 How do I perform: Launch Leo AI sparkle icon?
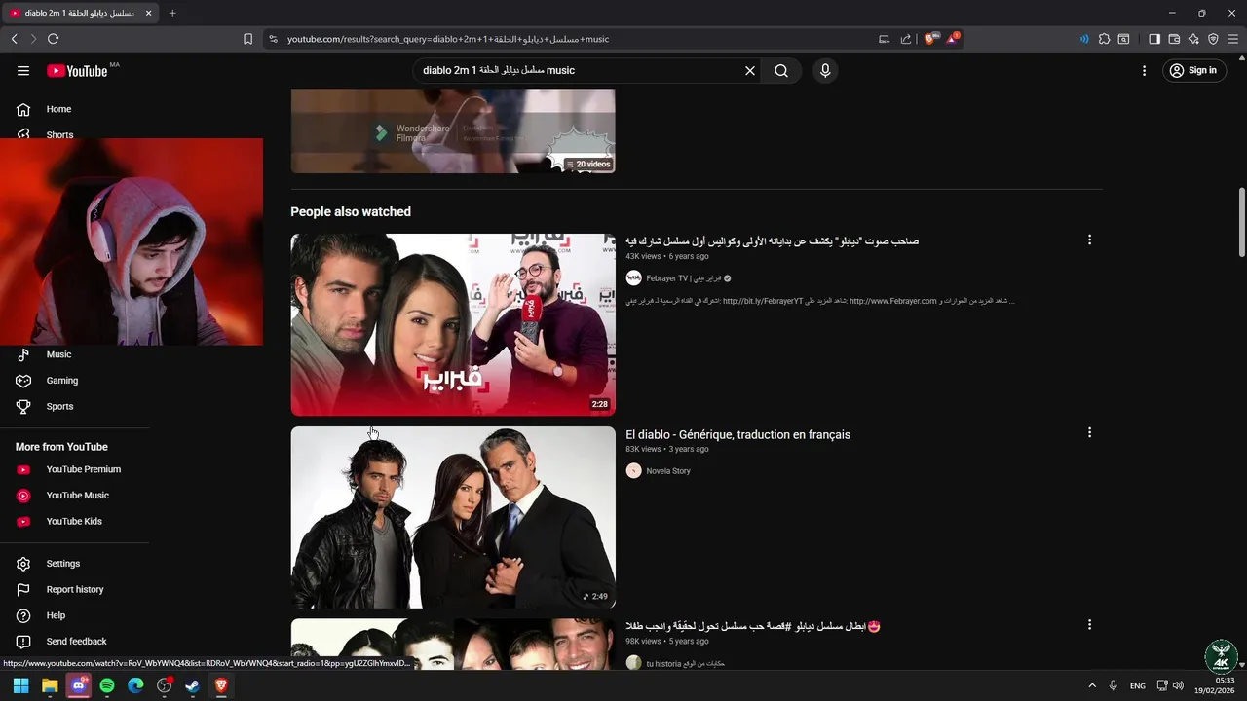[x=1193, y=39]
